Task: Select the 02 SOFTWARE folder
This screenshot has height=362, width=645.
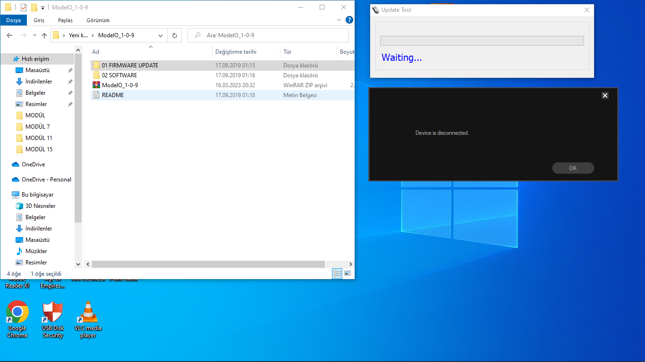Action: tap(119, 75)
